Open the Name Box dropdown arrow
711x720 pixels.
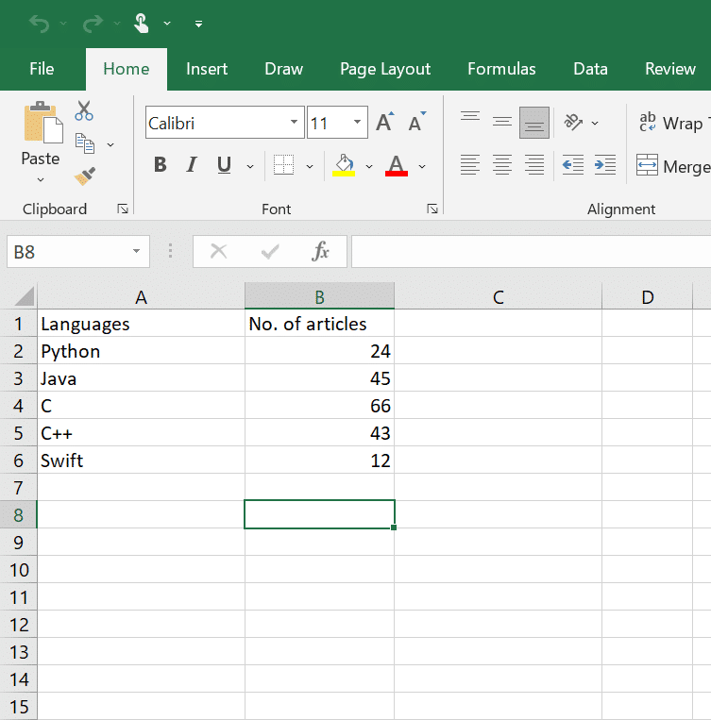(x=137, y=252)
